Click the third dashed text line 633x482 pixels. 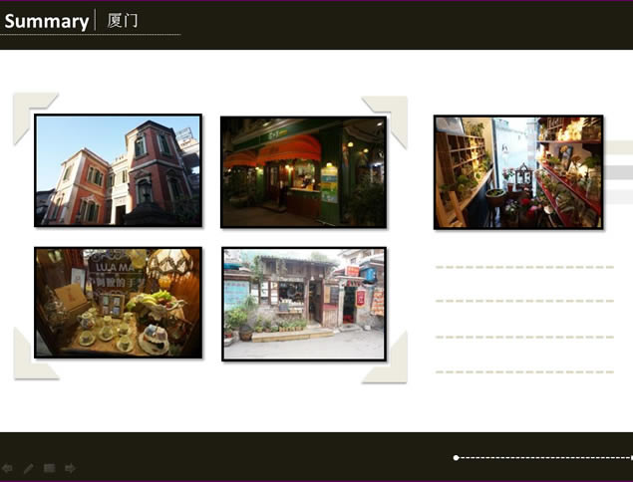tap(524, 337)
